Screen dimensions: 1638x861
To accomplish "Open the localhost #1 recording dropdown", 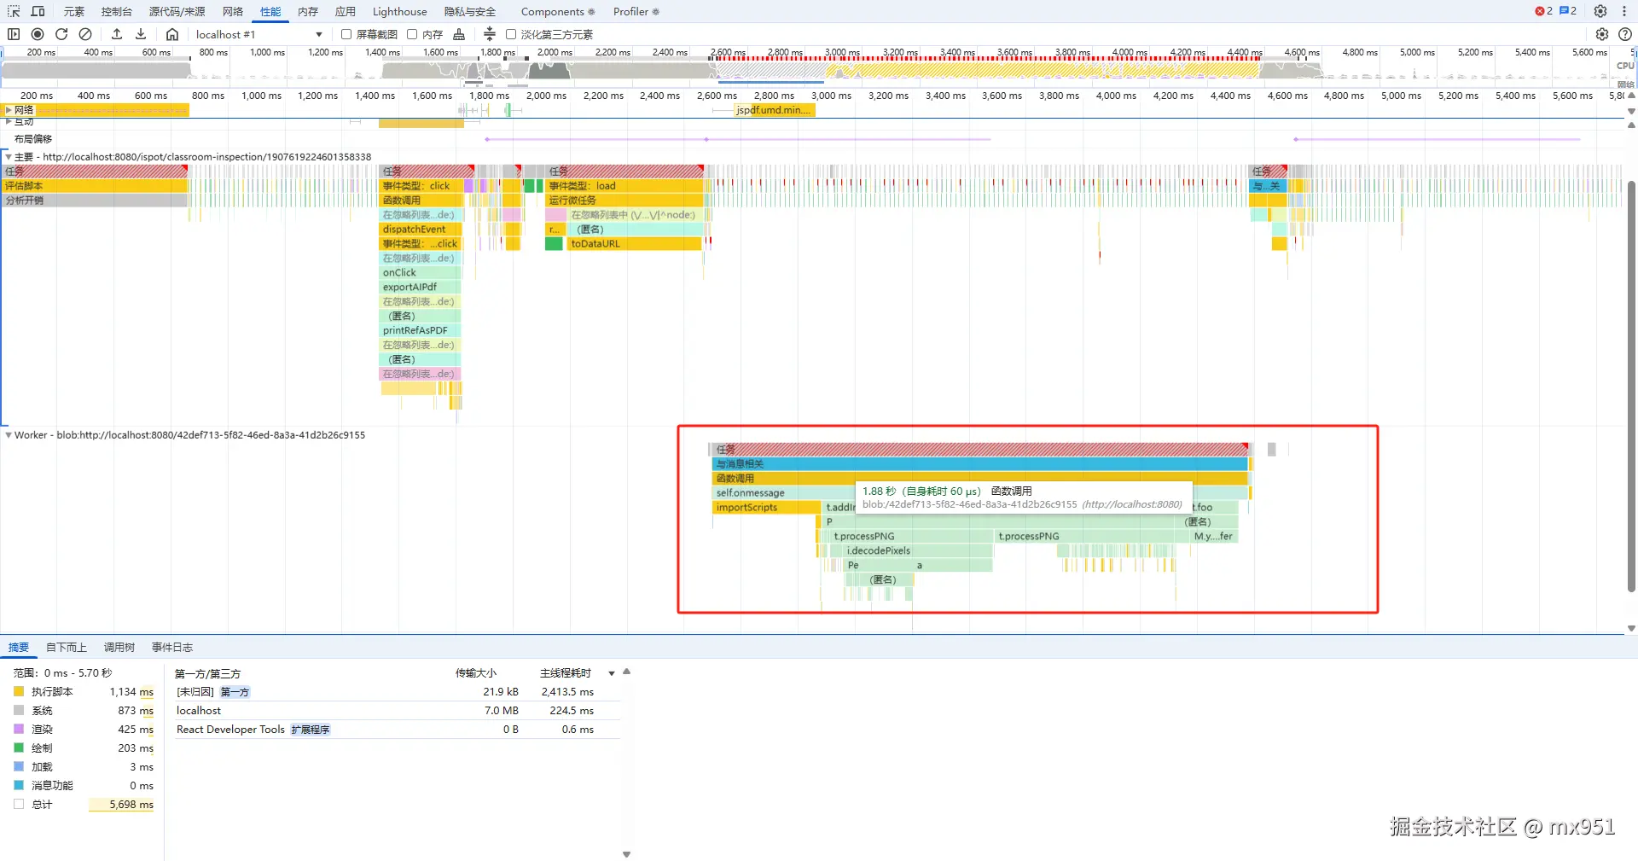I will pos(259,34).
